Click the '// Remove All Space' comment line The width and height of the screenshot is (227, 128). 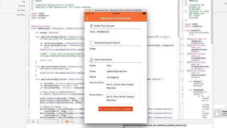pos(54,107)
